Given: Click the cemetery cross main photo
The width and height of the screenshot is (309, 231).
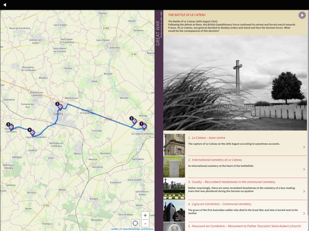Looking at the screenshot, I should (x=235, y=83).
